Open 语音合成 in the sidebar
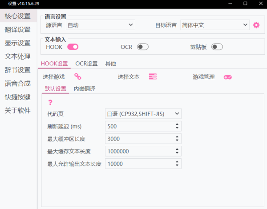The height and width of the screenshot is (209, 267). click(x=17, y=84)
